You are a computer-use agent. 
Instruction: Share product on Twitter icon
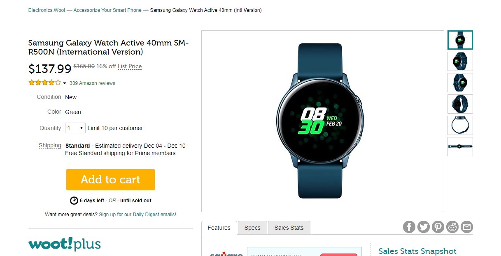point(424,227)
